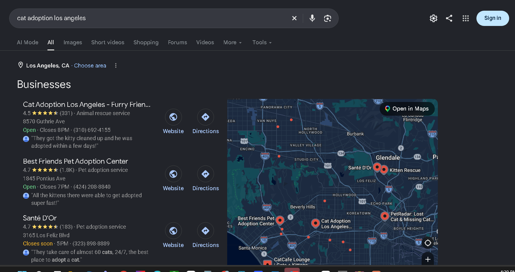
Task: Click the share icon in the header
Action: tap(449, 18)
